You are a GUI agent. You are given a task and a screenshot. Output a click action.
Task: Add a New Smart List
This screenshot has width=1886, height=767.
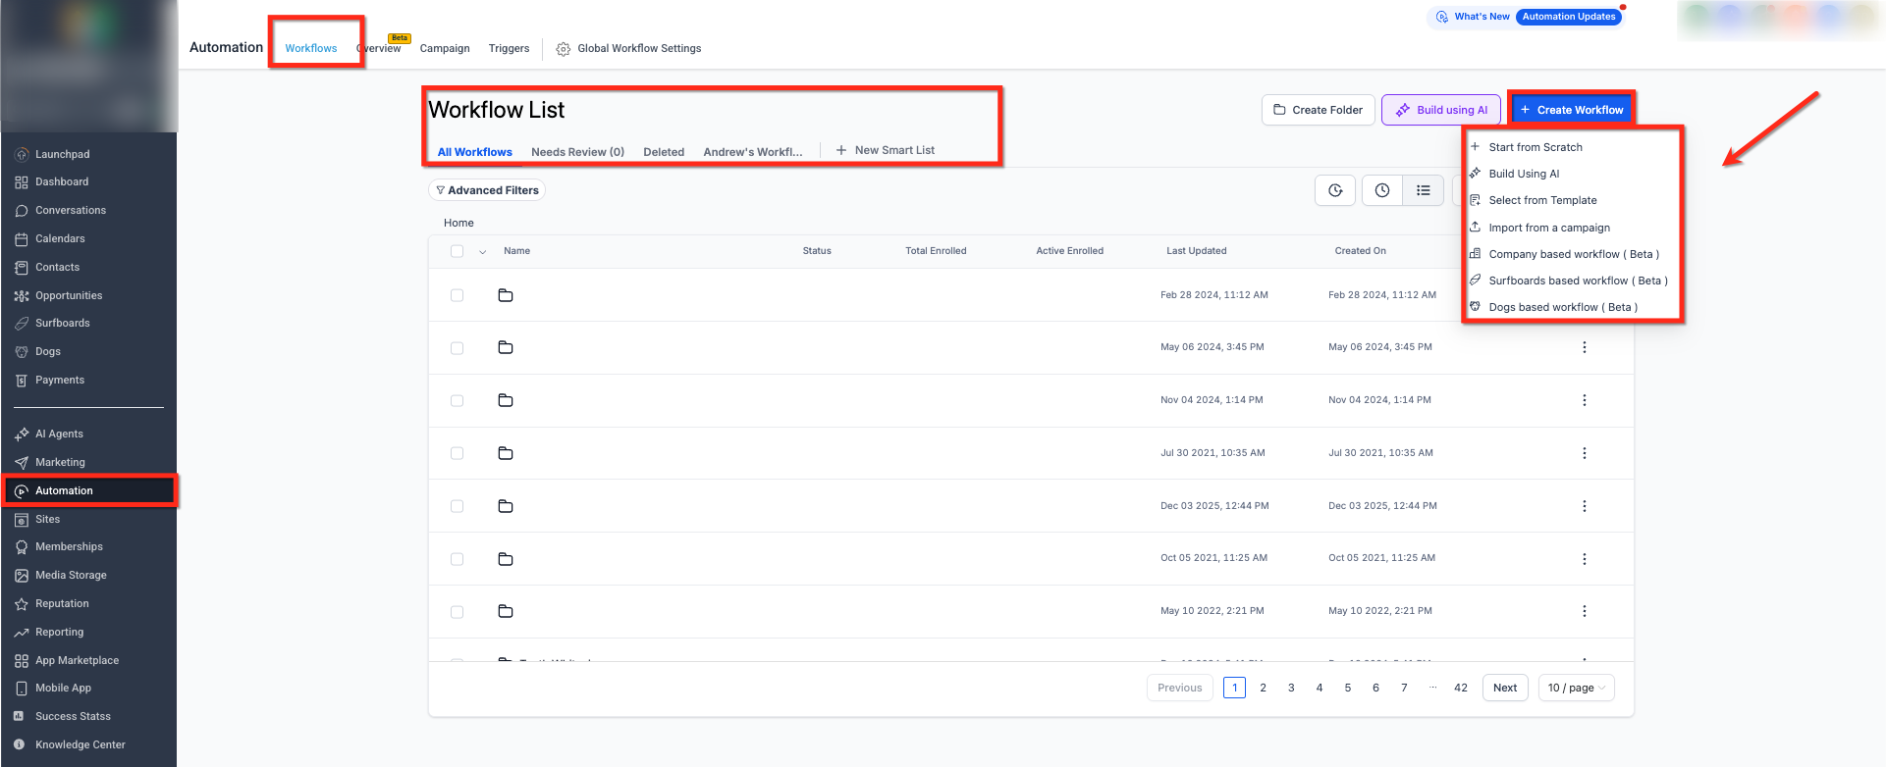886,150
